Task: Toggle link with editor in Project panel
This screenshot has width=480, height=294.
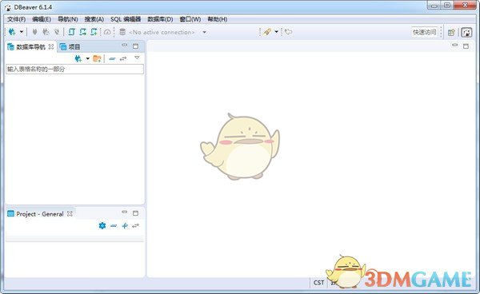Action: (136, 226)
